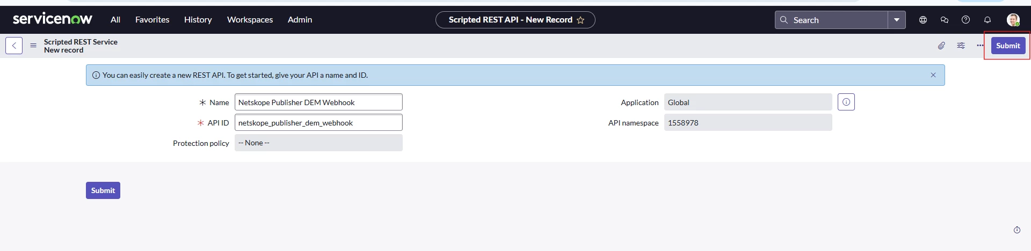Click the response time timer icon
1031x251 pixels.
pyautogui.click(x=1017, y=230)
